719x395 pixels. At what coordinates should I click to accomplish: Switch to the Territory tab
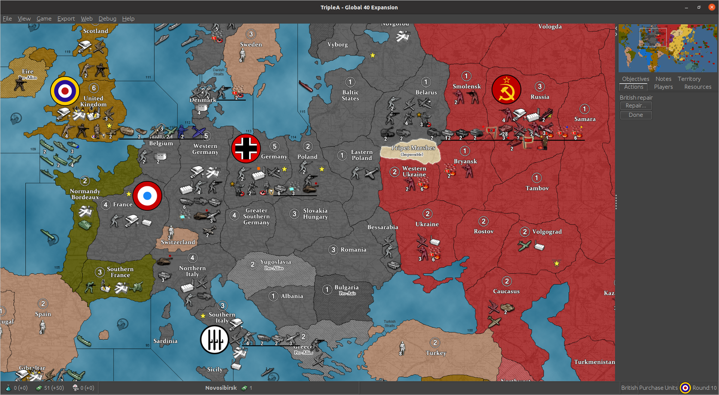pyautogui.click(x=689, y=79)
